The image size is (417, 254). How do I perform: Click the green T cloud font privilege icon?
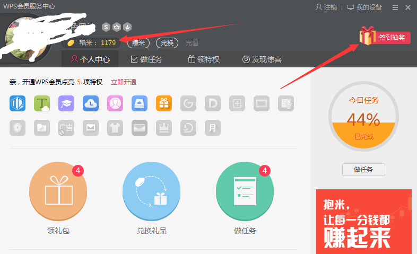coord(42,103)
